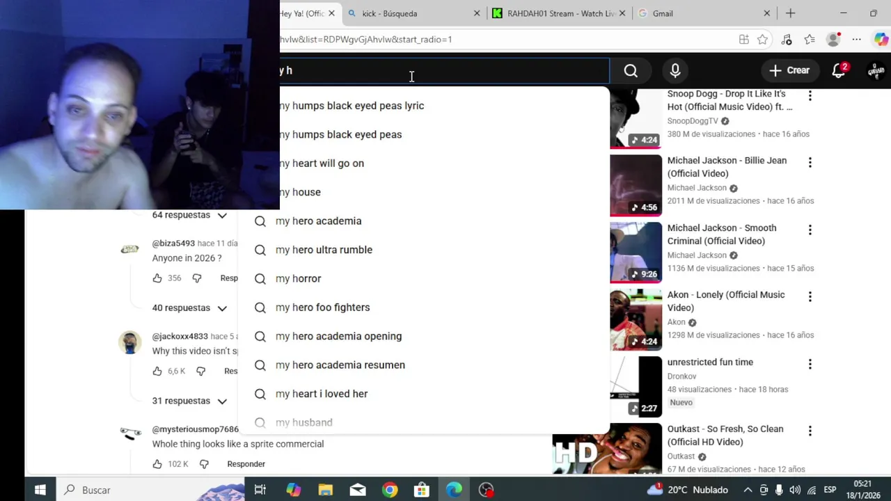891x501 pixels.
Task: Click Responder under sprite commercial comment
Action: pyautogui.click(x=246, y=463)
